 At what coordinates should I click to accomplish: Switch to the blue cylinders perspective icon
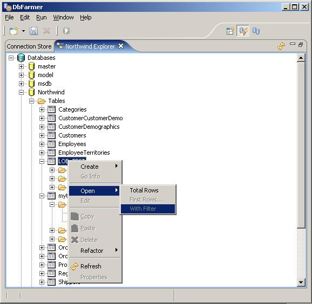[256, 31]
